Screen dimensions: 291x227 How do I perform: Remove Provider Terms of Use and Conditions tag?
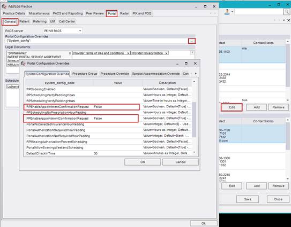pos(128,53)
